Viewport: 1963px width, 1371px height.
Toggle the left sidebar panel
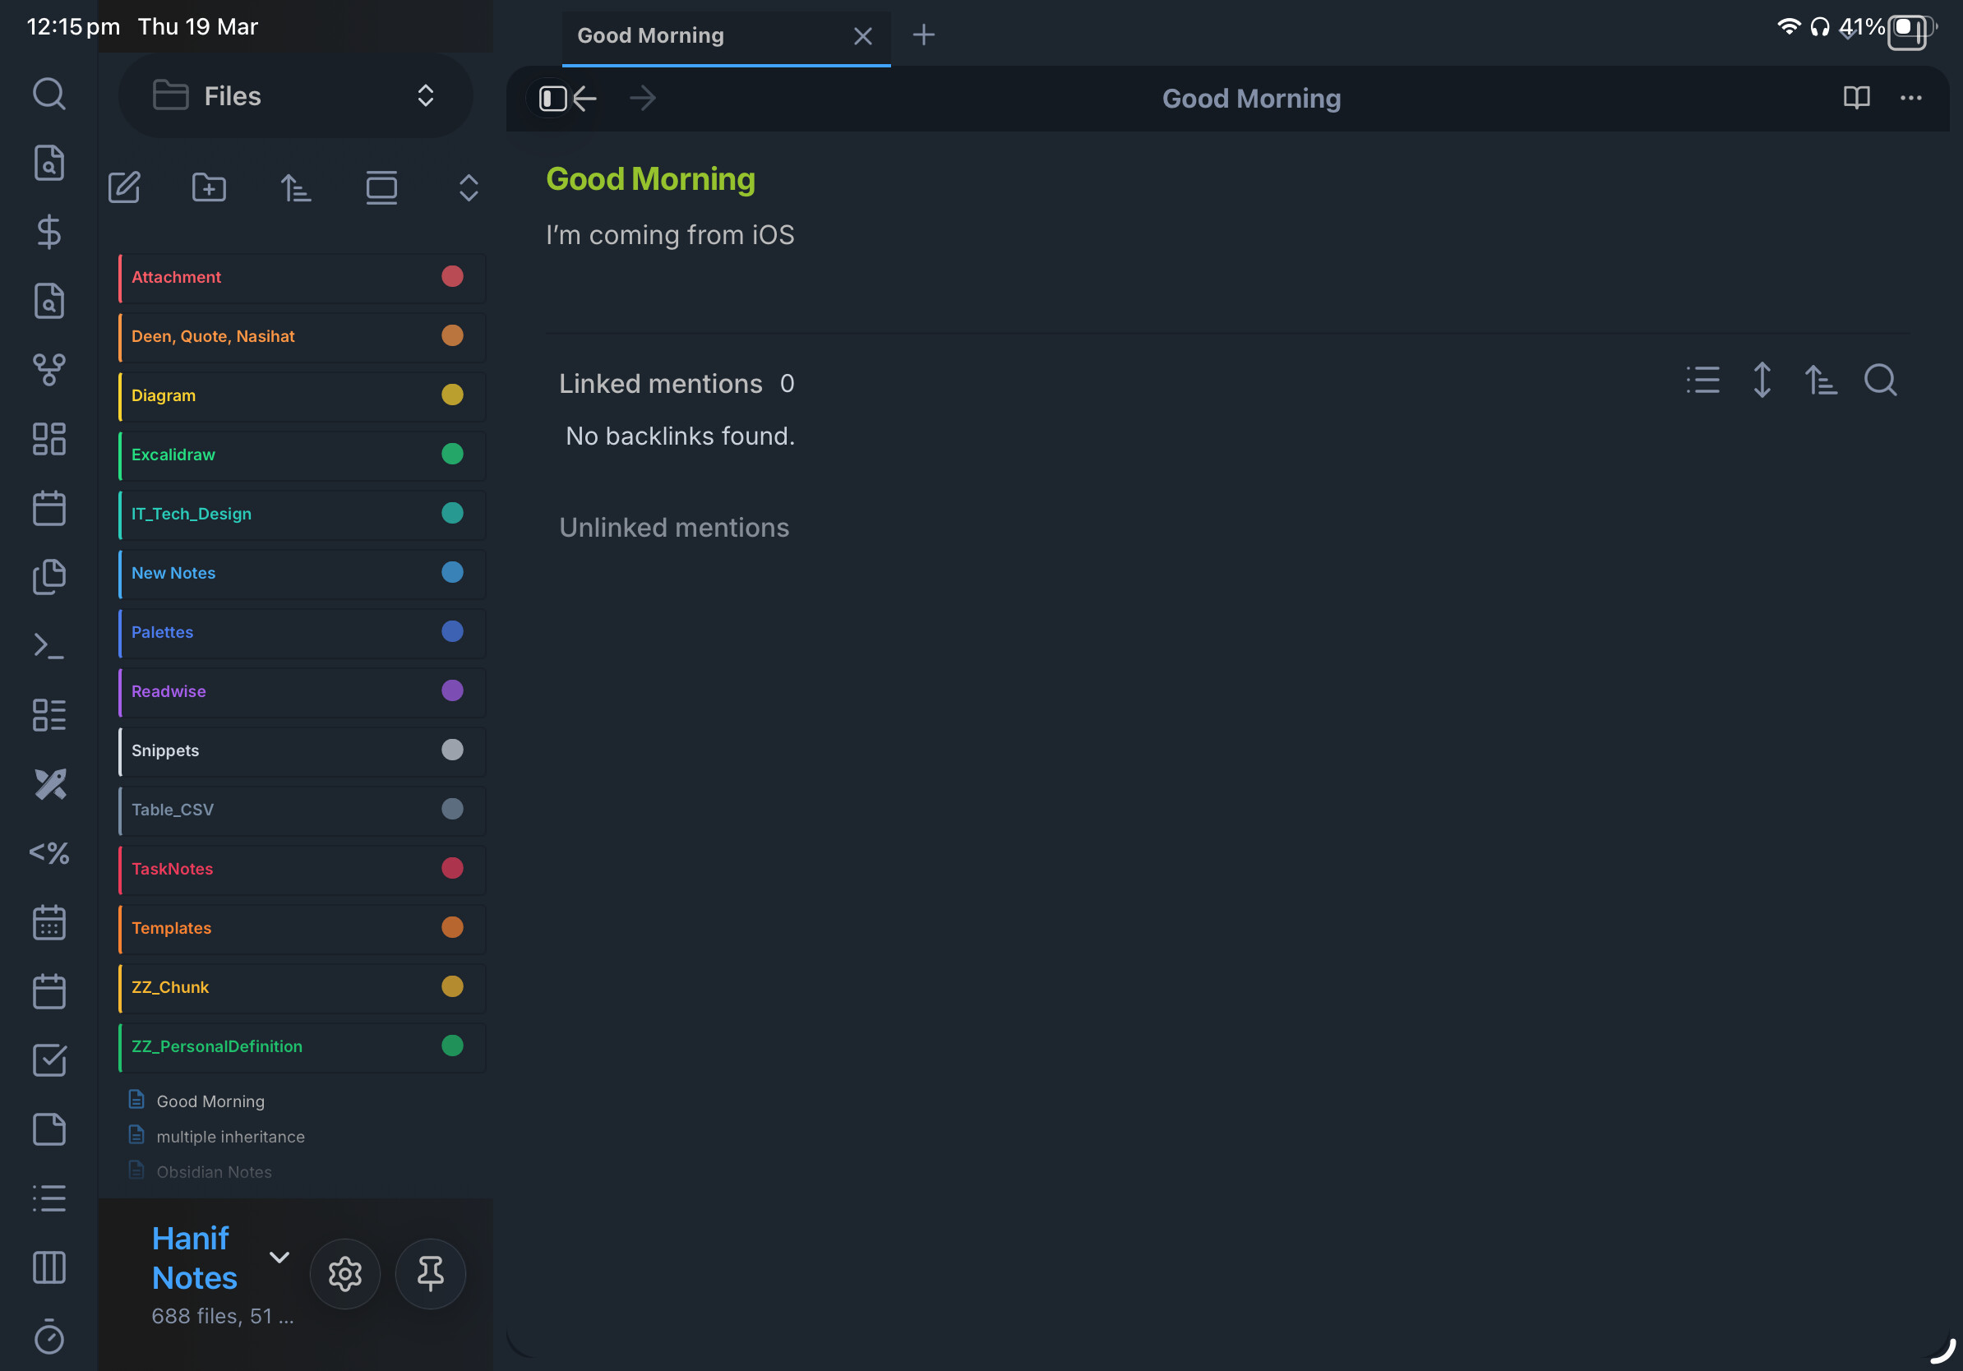click(x=552, y=99)
